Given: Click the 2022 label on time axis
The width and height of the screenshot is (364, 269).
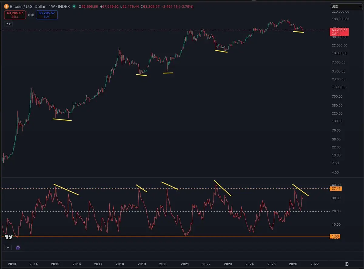Looking at the screenshot, I should pos(207,264).
